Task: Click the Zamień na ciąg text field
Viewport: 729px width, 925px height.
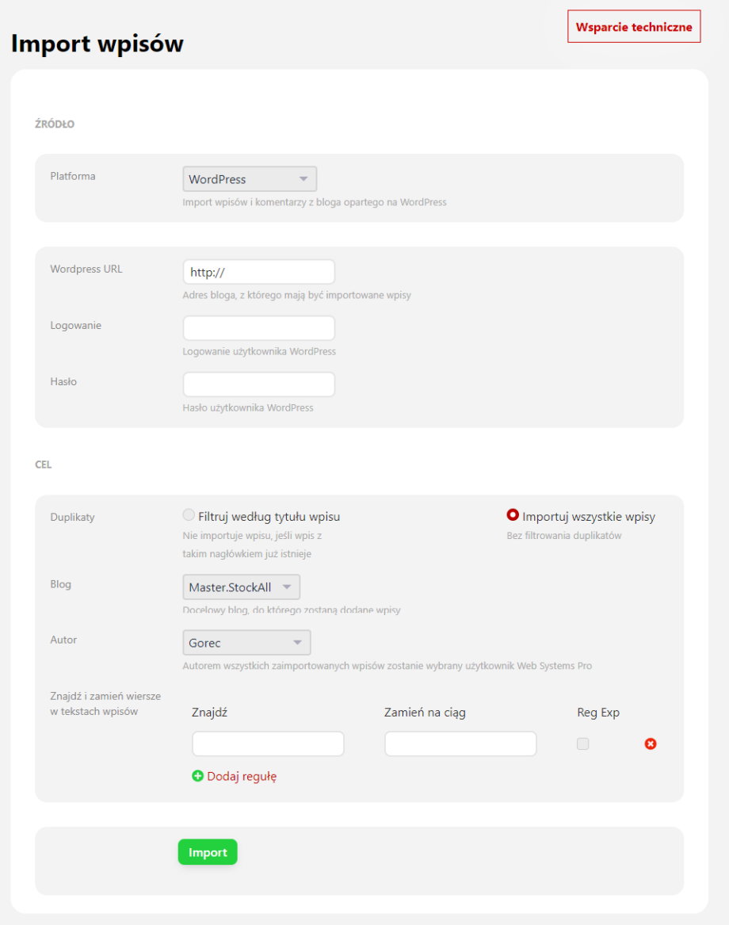Action: click(x=460, y=743)
